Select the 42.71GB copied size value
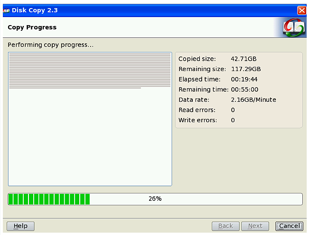 click(244, 59)
